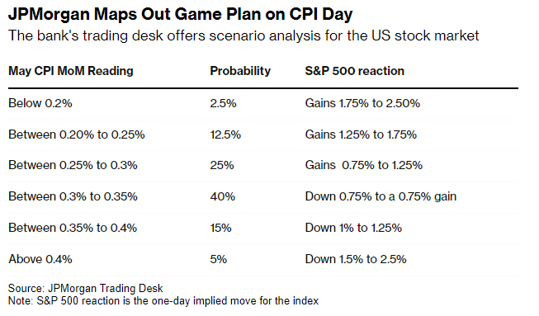
Task: Click the Gains 1.25% to 1.75% cell
Action: click(361, 134)
